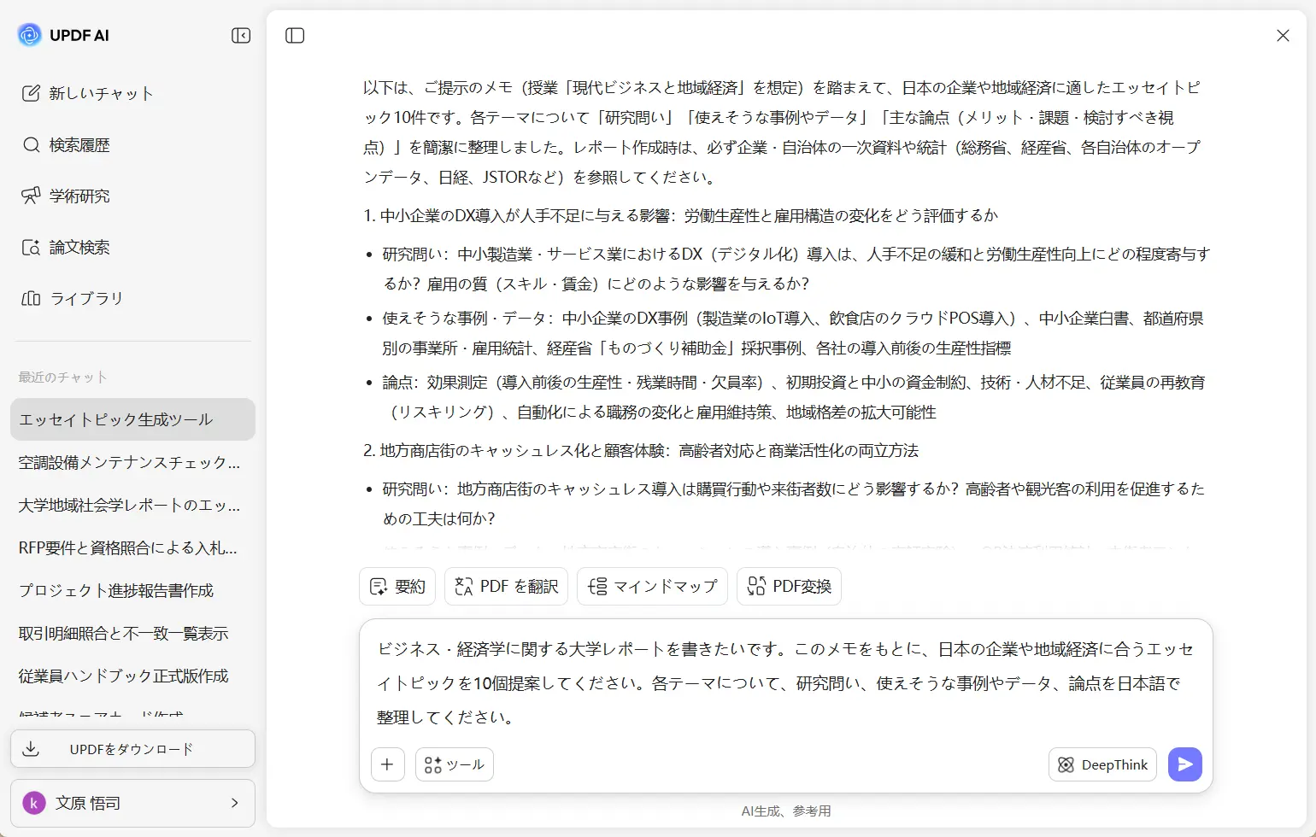Click UPDFをダウンロード button

[x=132, y=749]
